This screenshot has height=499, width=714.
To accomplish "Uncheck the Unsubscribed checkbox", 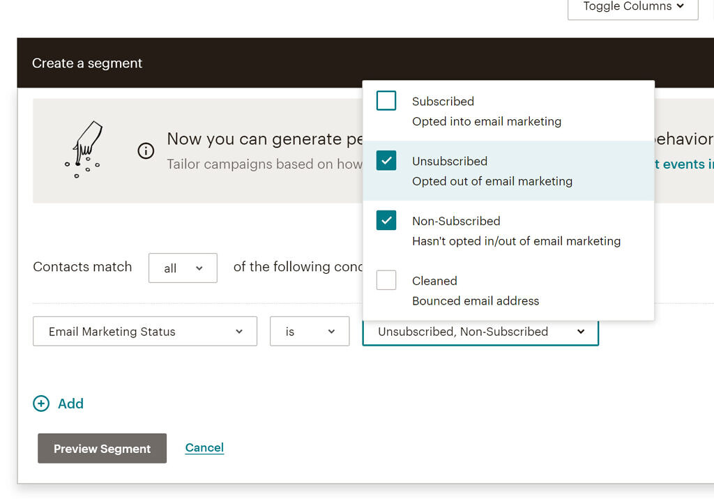I will coord(386,160).
